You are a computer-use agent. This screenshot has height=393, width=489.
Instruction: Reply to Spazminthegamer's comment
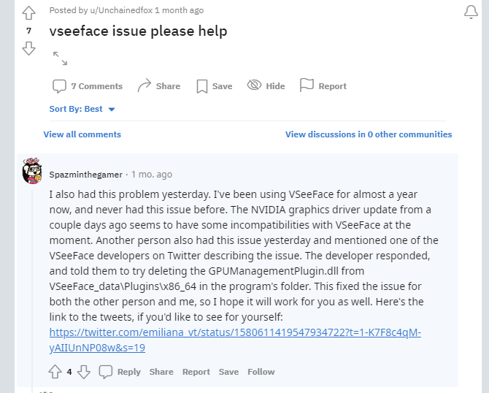point(120,372)
